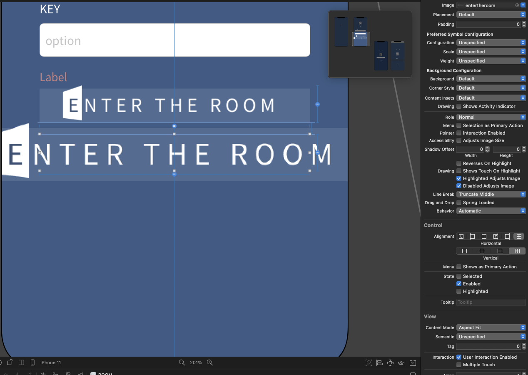Enable Shows Activity Indicator checkbox
This screenshot has width=528, height=375.
point(459,106)
